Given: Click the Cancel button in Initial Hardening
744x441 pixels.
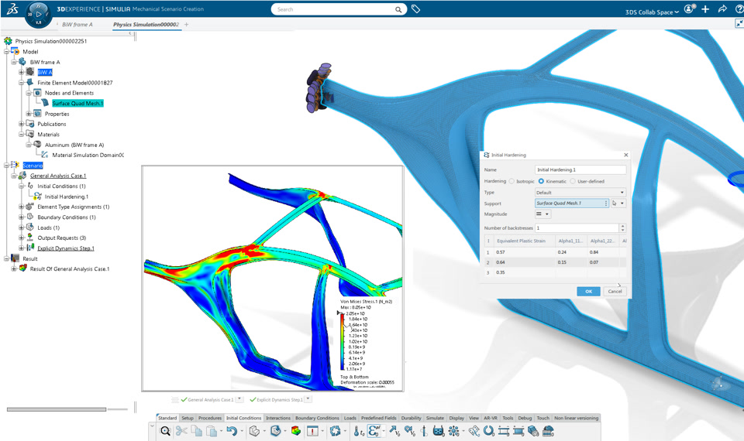Looking at the screenshot, I should pos(615,292).
